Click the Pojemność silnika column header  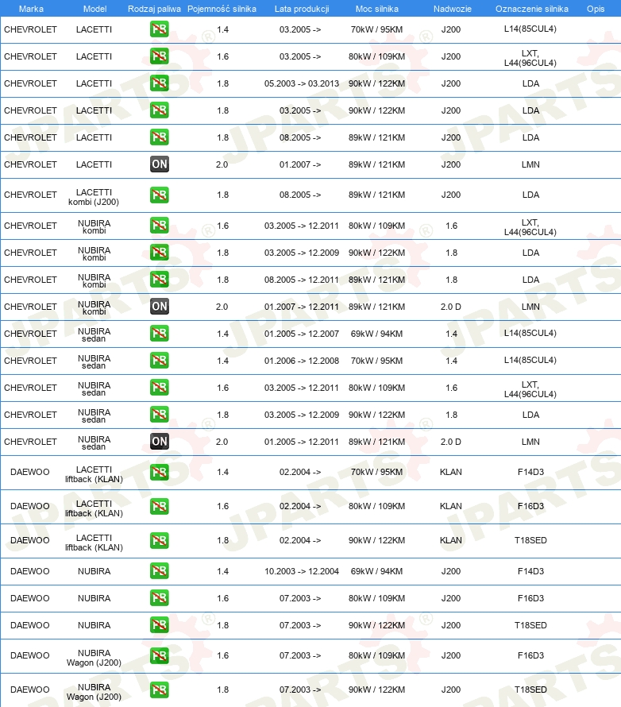coord(222,9)
